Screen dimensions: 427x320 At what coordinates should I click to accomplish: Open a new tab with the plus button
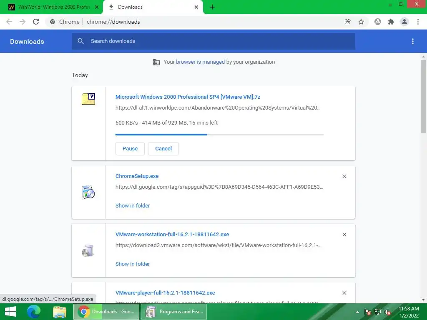coord(212,7)
